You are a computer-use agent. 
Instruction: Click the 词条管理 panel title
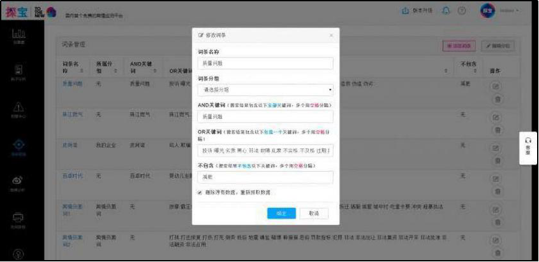pyautogui.click(x=73, y=45)
